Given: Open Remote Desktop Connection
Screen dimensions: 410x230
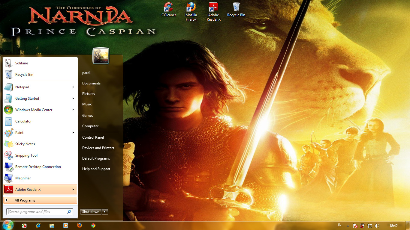Looking at the screenshot, I should pyautogui.click(x=40, y=167).
